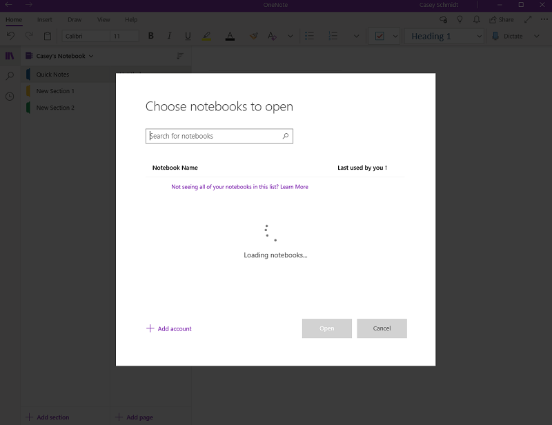The image size is (552, 425).
Task: Follow the Learn More link
Action: (294, 187)
